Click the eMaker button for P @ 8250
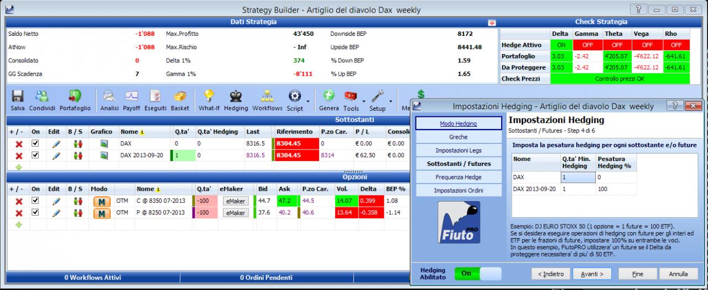This screenshot has height=290, width=708. pos(235,213)
